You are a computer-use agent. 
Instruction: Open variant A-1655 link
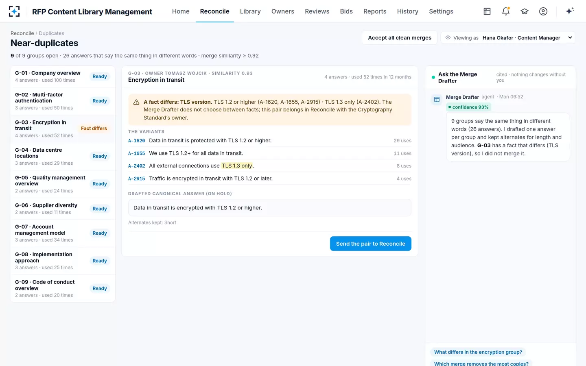137,153
